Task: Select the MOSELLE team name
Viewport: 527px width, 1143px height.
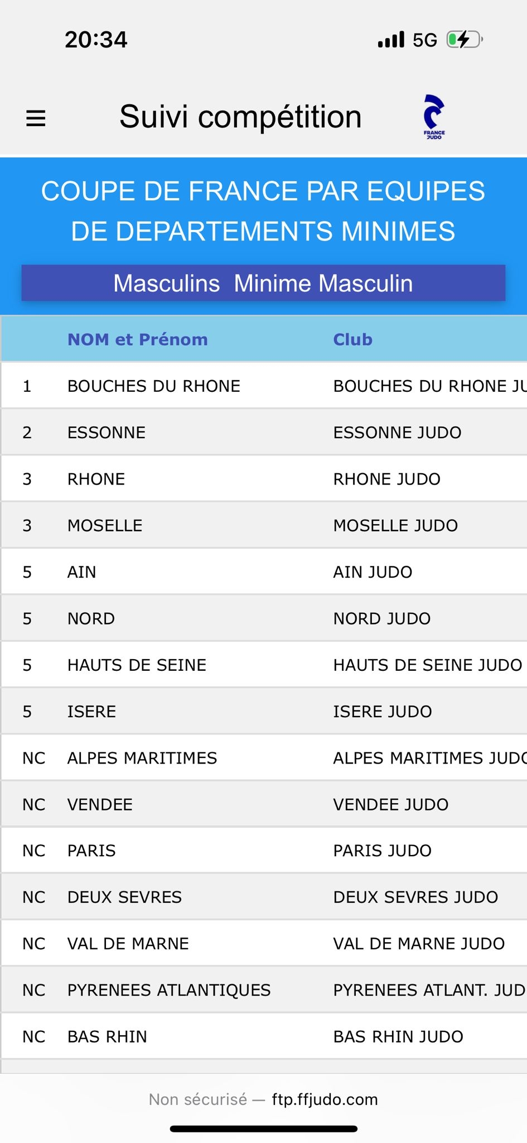Action: 105,525
